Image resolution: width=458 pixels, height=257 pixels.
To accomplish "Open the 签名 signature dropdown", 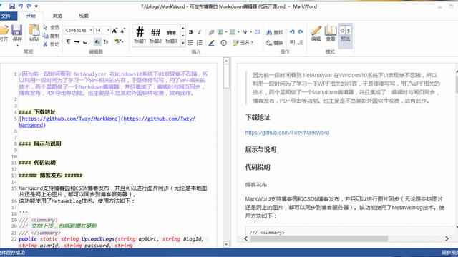I will 252,43.
